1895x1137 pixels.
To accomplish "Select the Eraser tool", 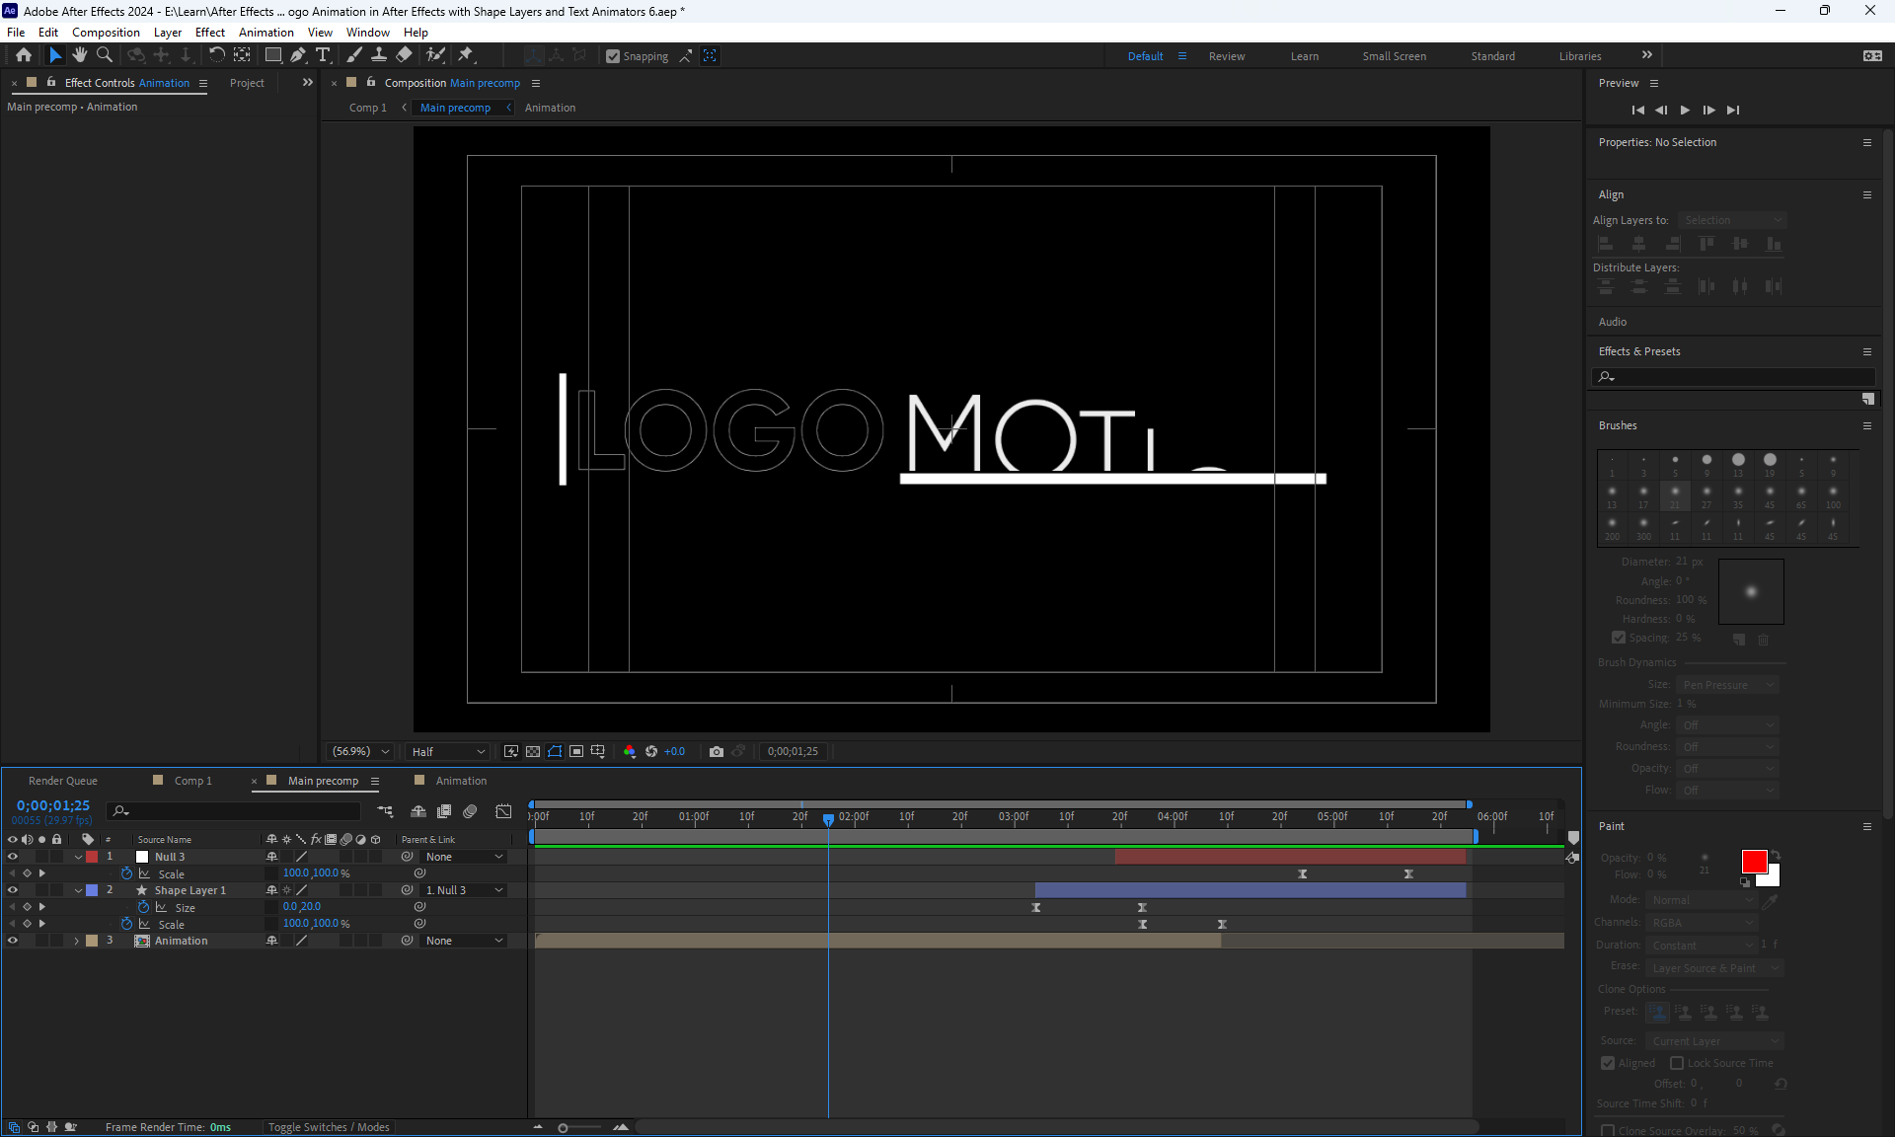I will click(x=405, y=55).
